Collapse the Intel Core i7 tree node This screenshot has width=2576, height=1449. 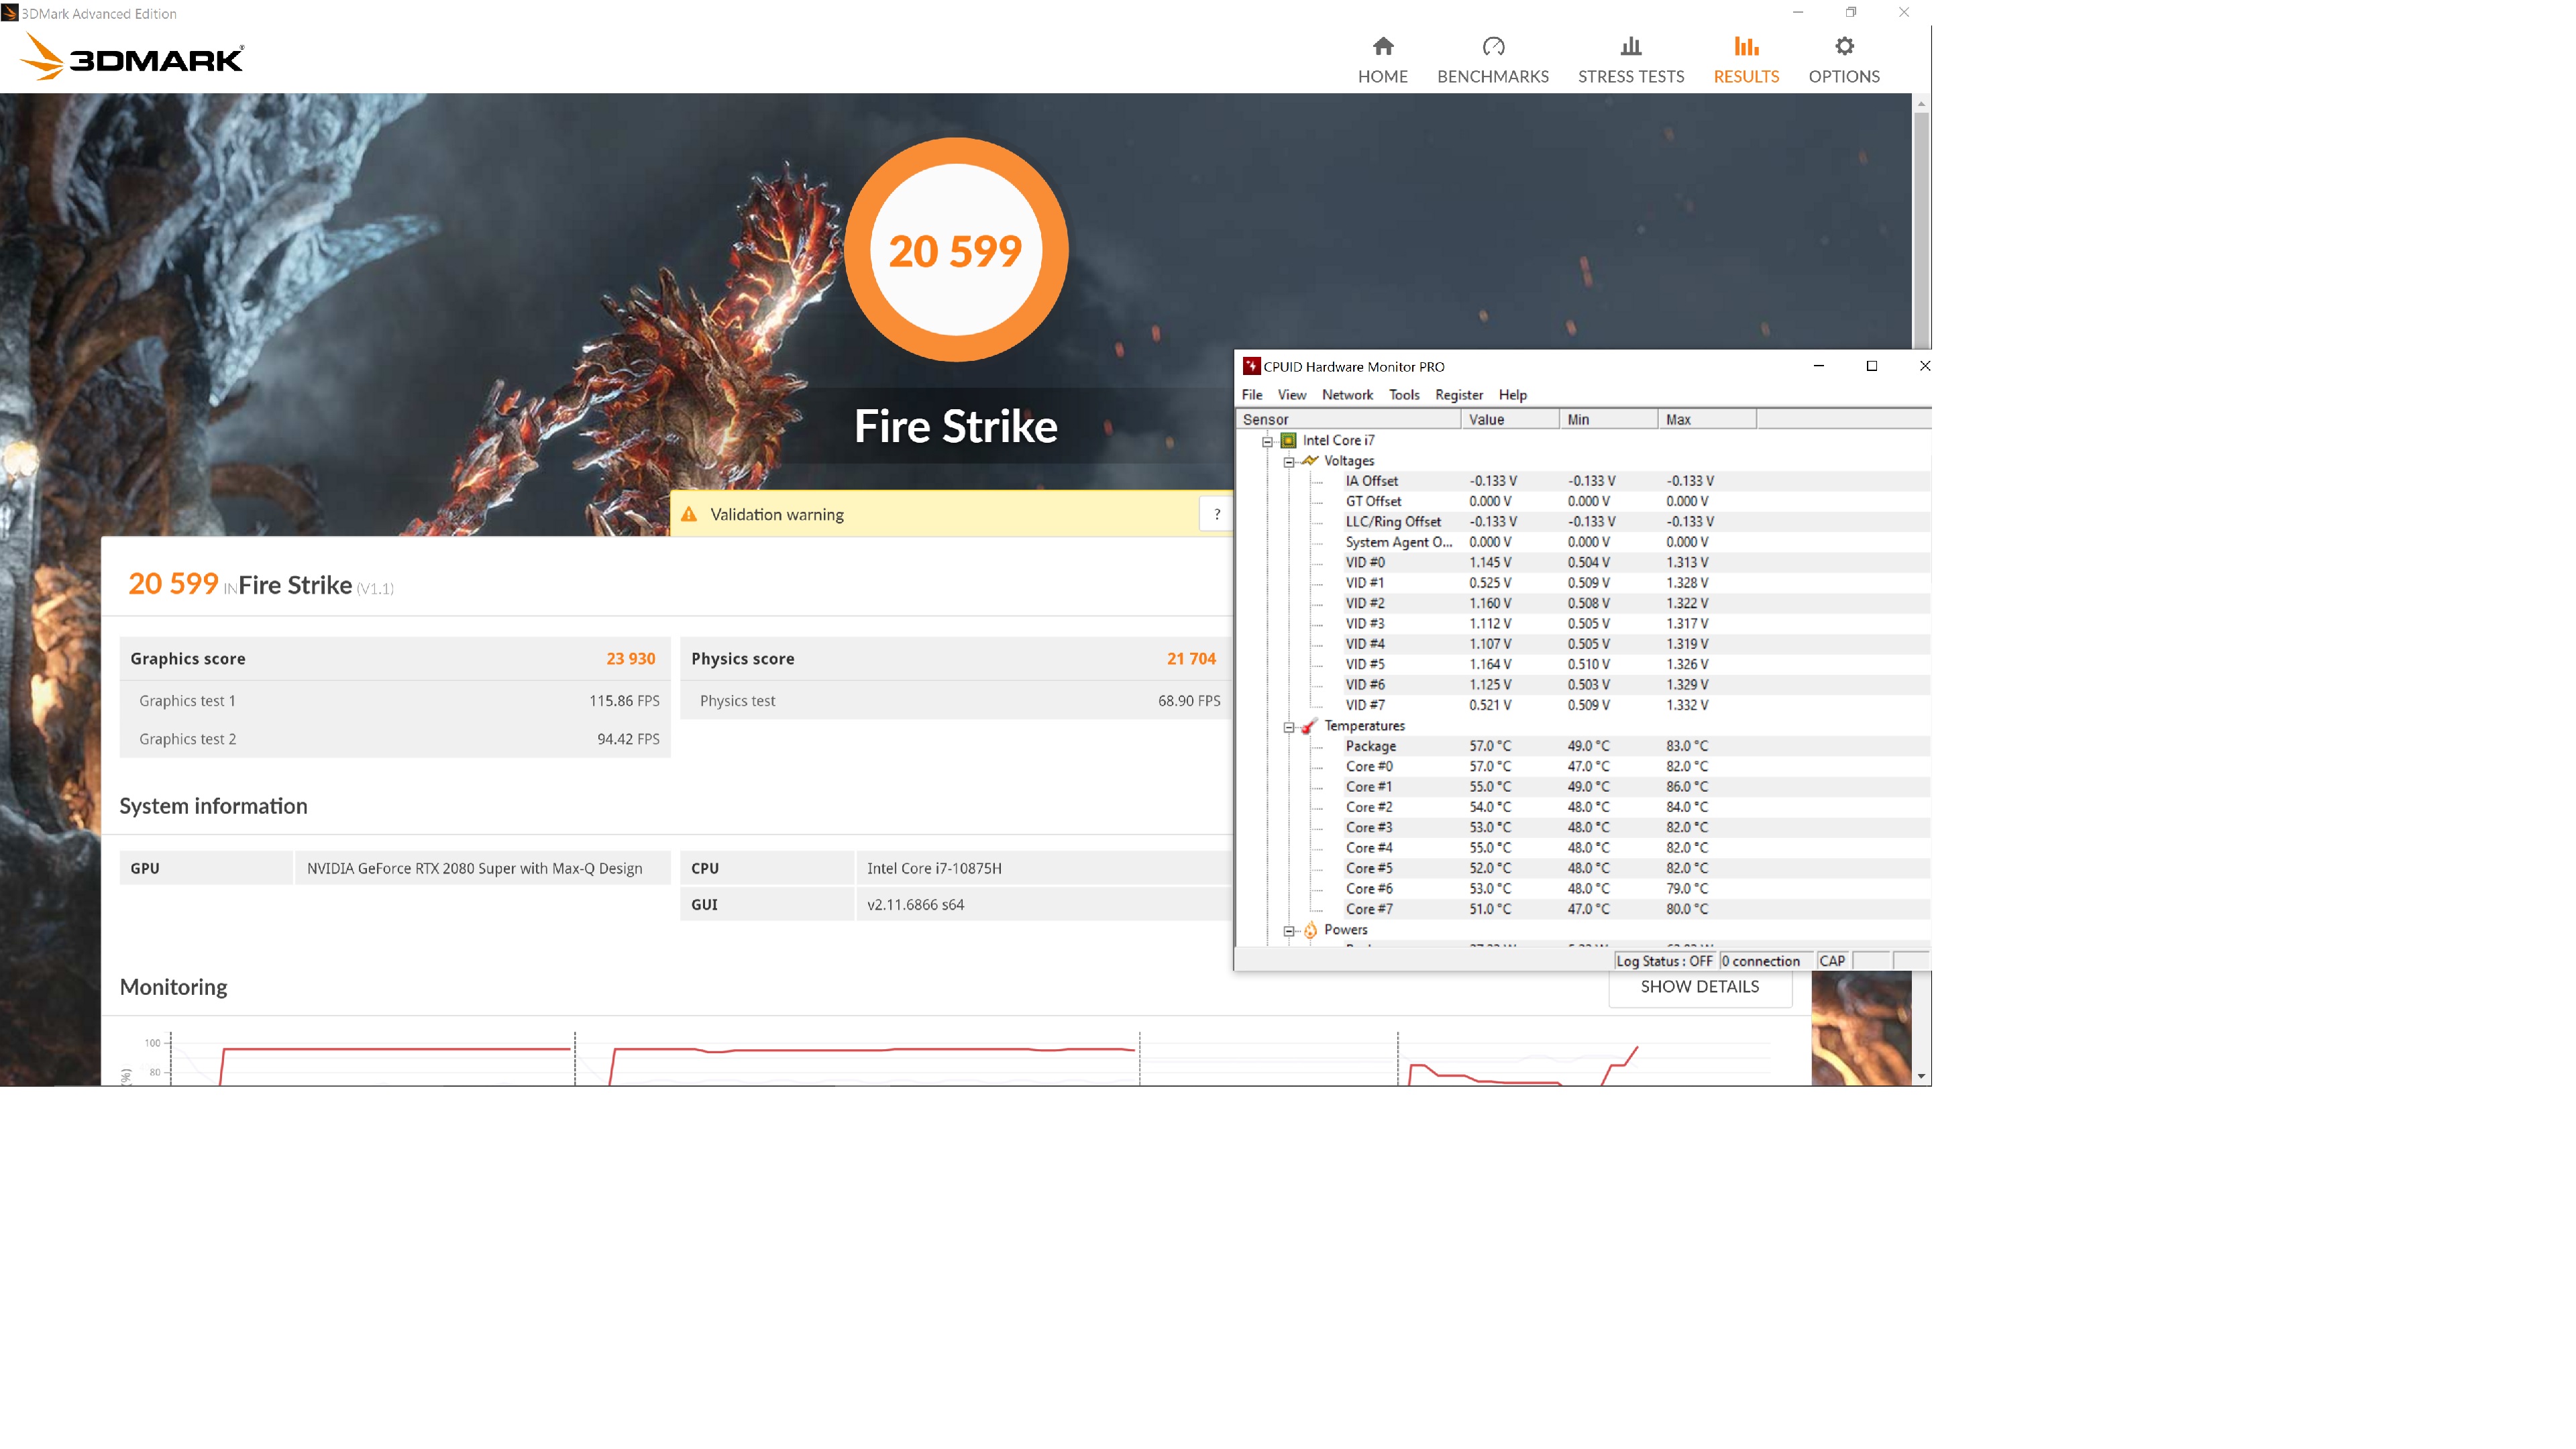1267,441
